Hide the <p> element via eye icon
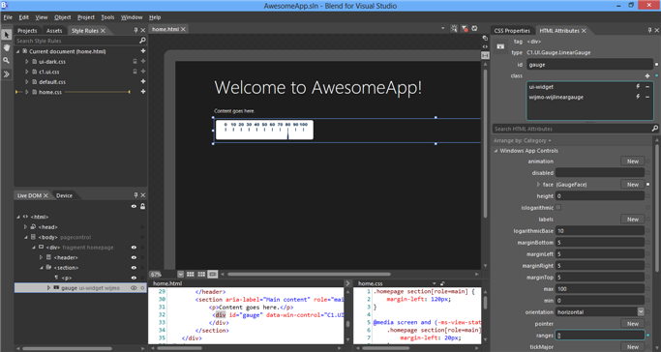Viewport: 661px width, 352px height. coord(134,278)
